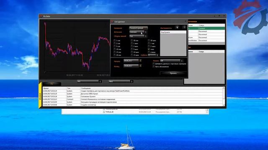The width and height of the screenshot is (268, 150).
Task: Select log row 'Создаём коннектор'
Action: [133, 105]
